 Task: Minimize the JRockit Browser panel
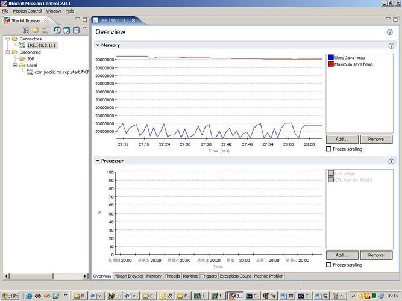point(78,19)
